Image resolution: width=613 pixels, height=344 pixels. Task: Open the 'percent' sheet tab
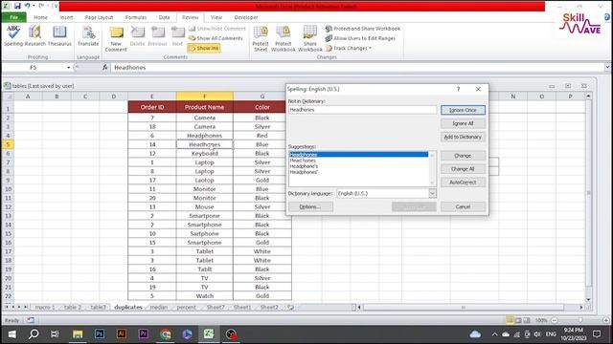click(186, 308)
